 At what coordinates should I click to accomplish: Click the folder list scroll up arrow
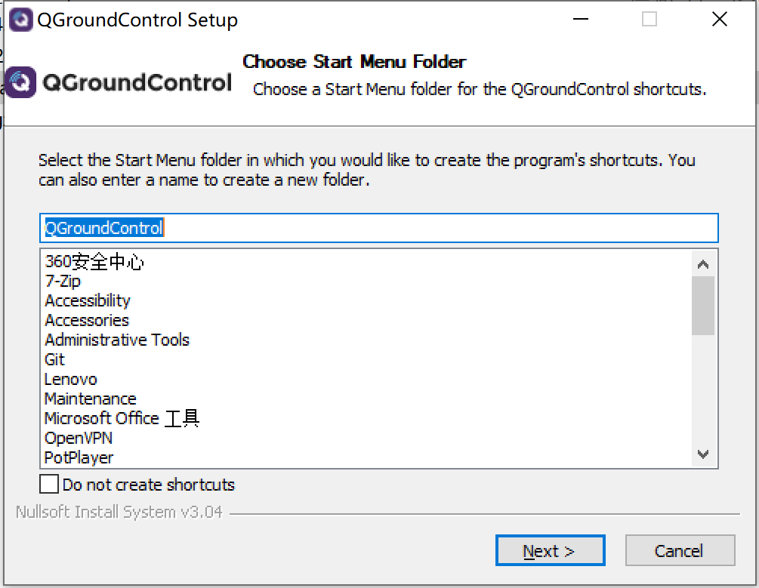[703, 264]
